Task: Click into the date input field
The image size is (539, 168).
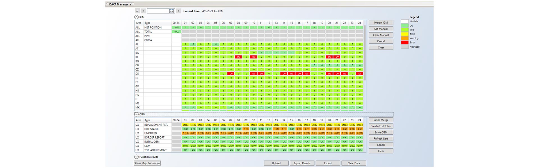Action: pos(158,11)
